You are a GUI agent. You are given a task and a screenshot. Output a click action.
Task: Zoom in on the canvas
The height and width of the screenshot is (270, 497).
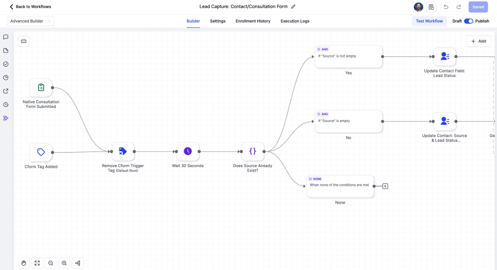coord(64,263)
